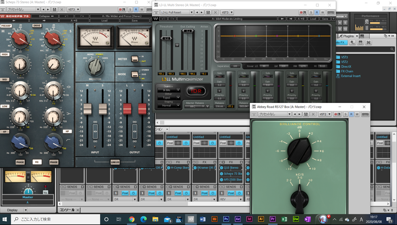Screen dimensions: 397x225
Task: Click the Out Ceiling slider handle
Action: click(188, 31)
